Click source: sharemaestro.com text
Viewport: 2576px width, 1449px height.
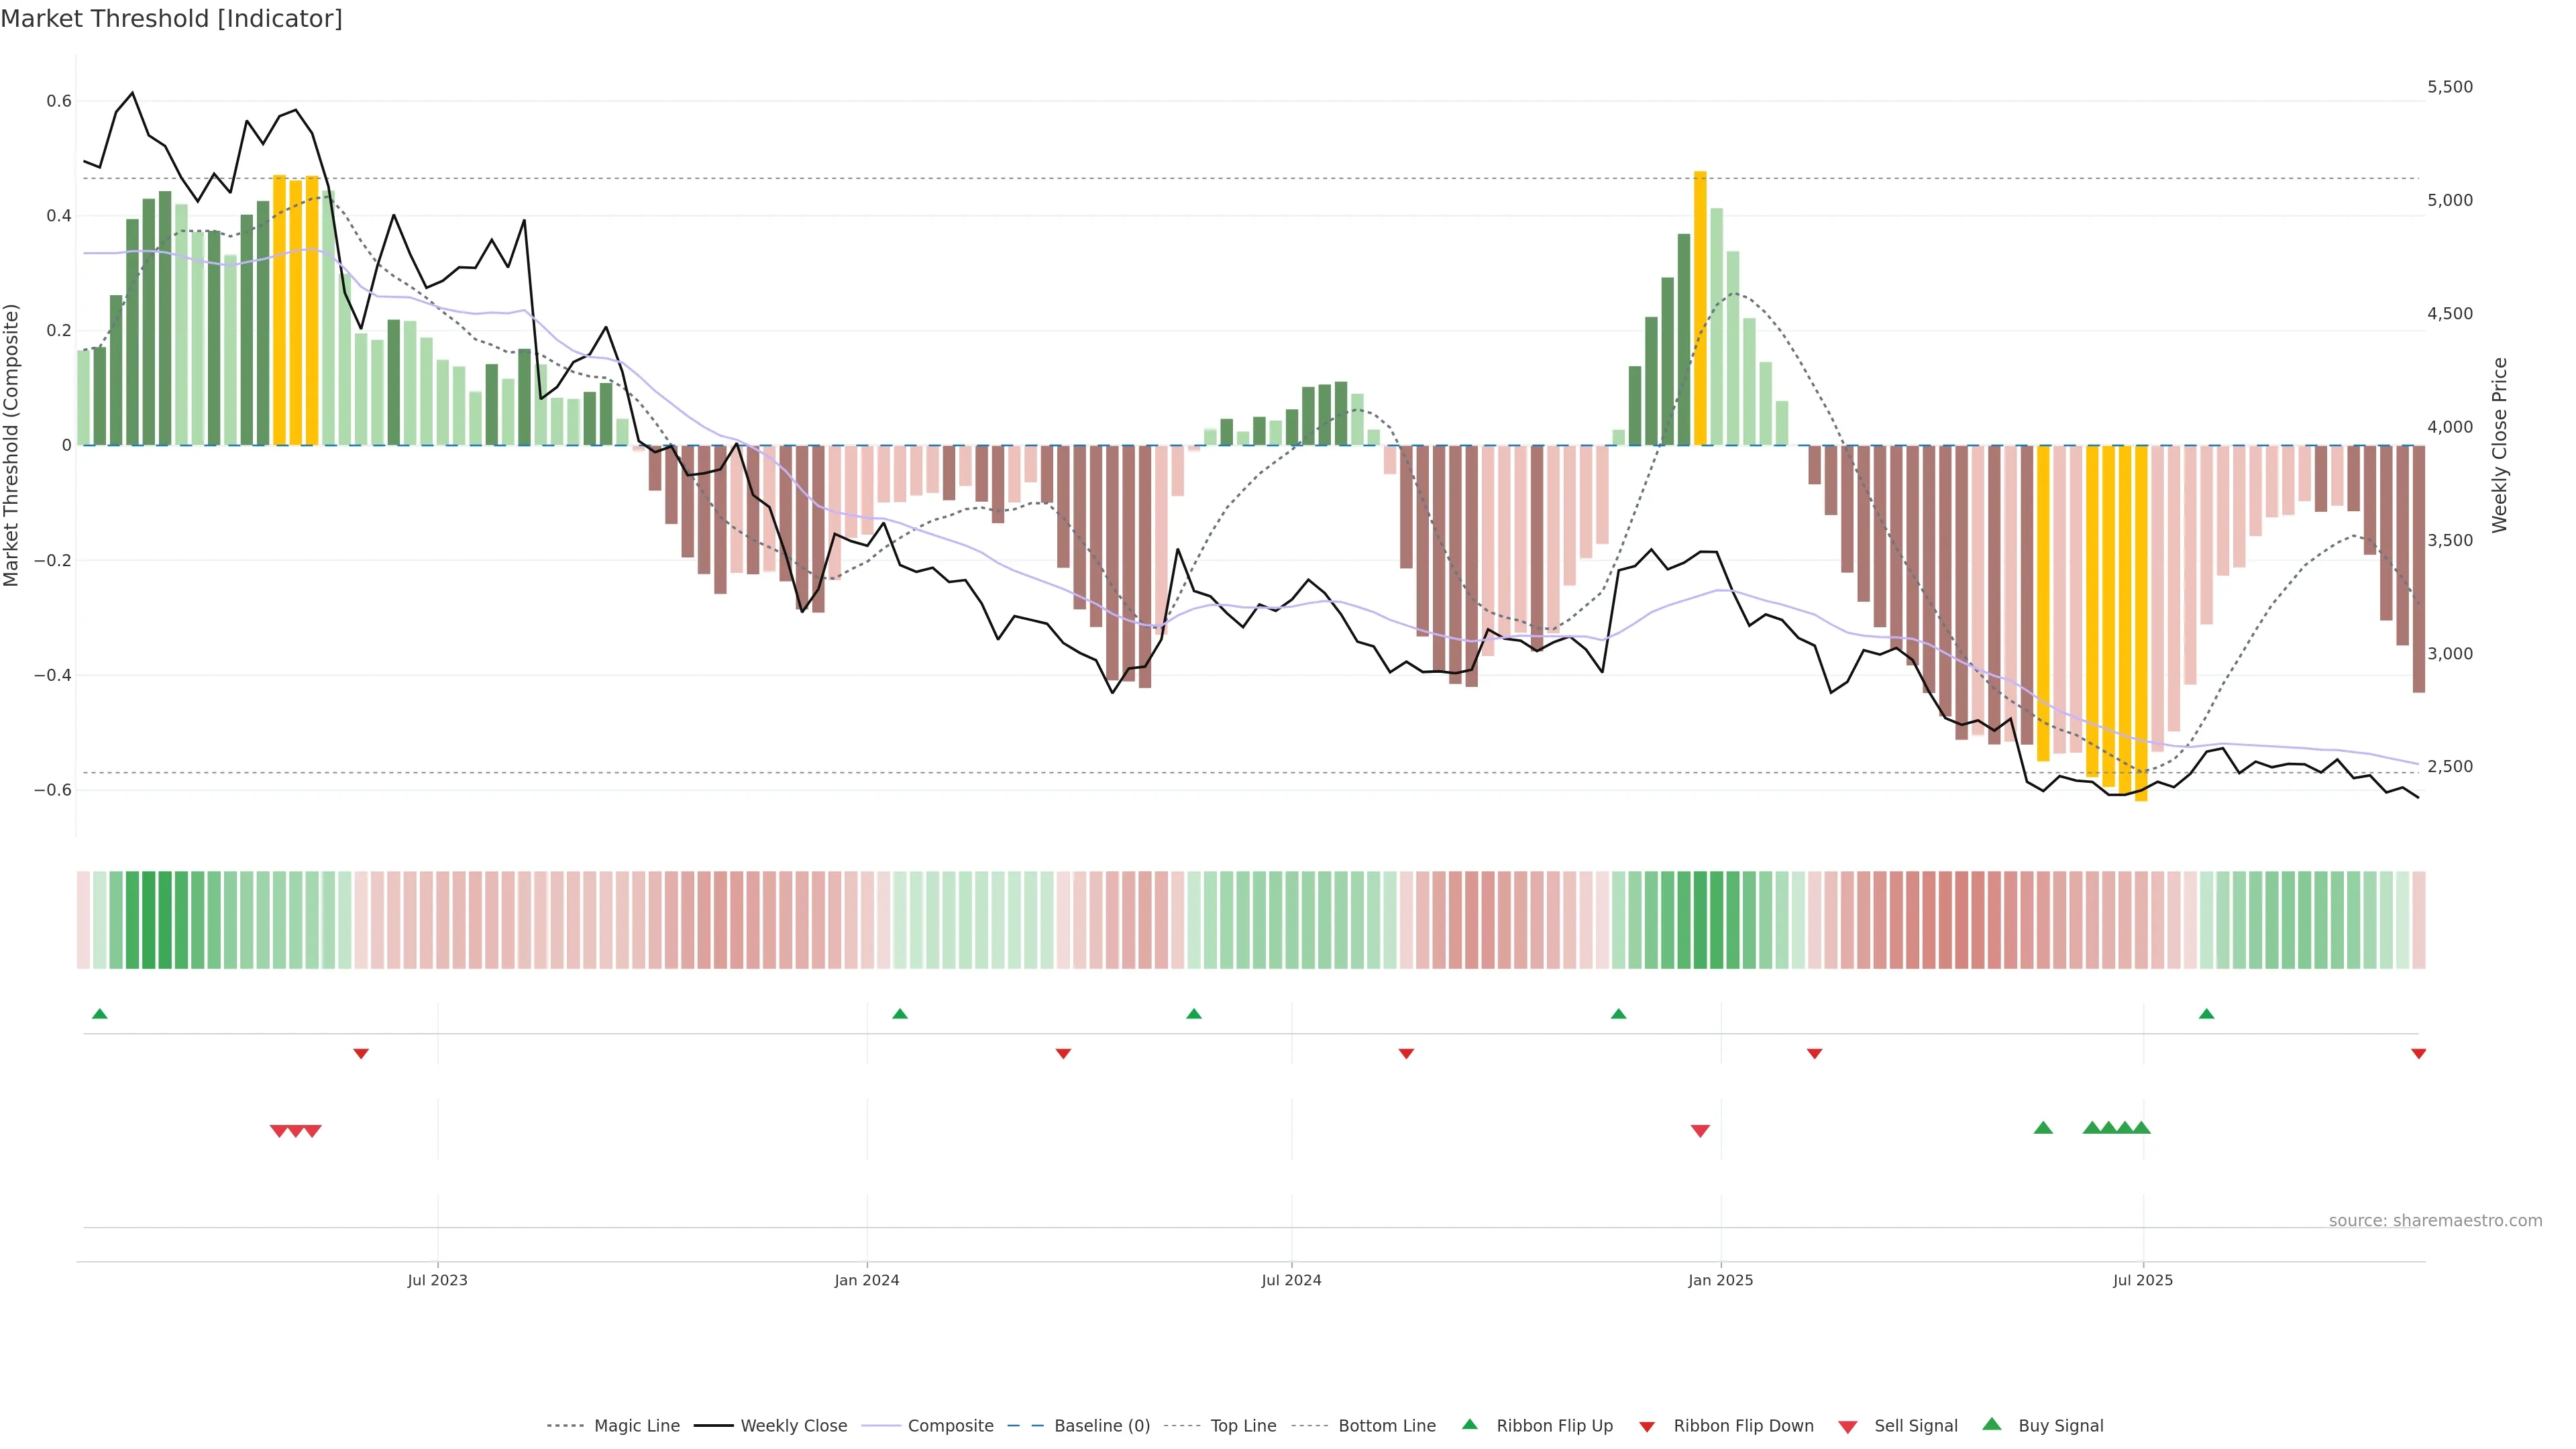point(2435,1220)
